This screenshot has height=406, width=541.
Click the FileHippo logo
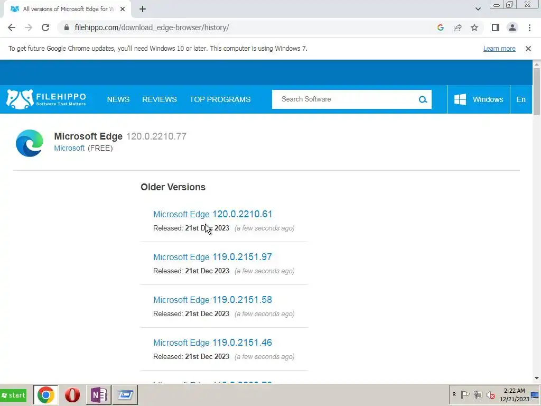[46, 99]
